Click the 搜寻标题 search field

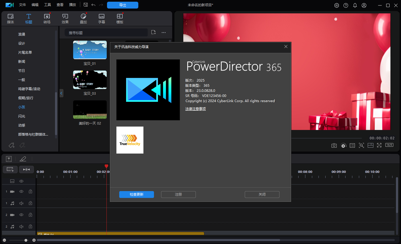[x=106, y=33]
